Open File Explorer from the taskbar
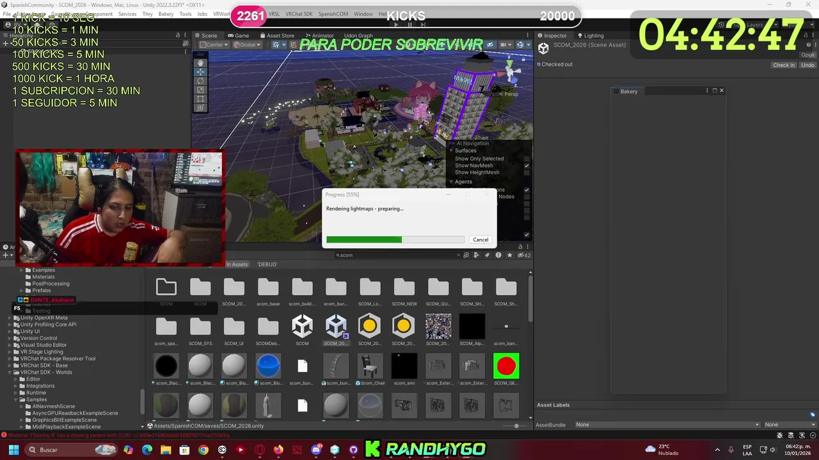This screenshot has width=819, height=460. point(166,450)
